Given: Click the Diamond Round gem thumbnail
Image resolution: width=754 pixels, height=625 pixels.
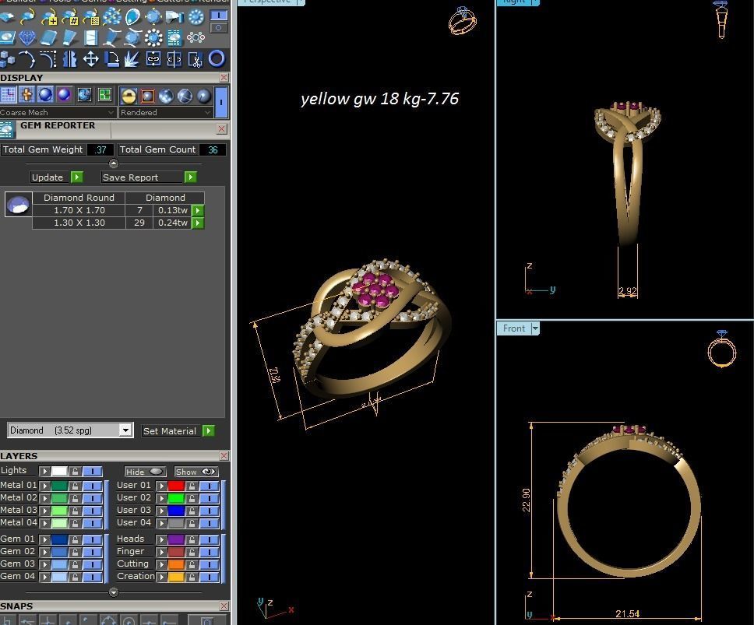Looking at the screenshot, I should click(18, 204).
